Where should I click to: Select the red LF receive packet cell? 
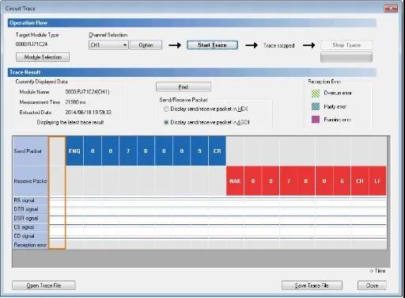point(377,181)
